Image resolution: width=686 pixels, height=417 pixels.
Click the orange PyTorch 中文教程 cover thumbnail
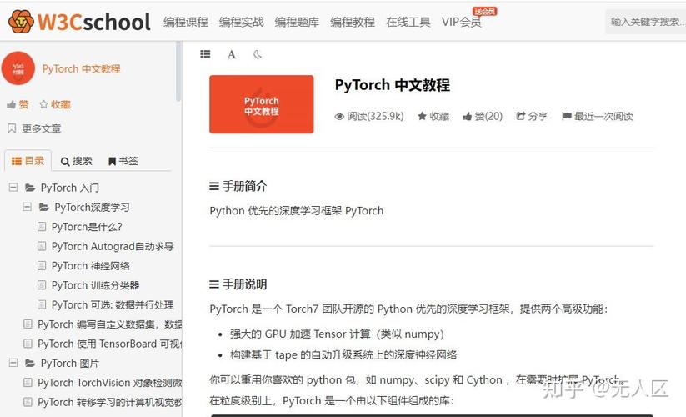pyautogui.click(x=261, y=104)
